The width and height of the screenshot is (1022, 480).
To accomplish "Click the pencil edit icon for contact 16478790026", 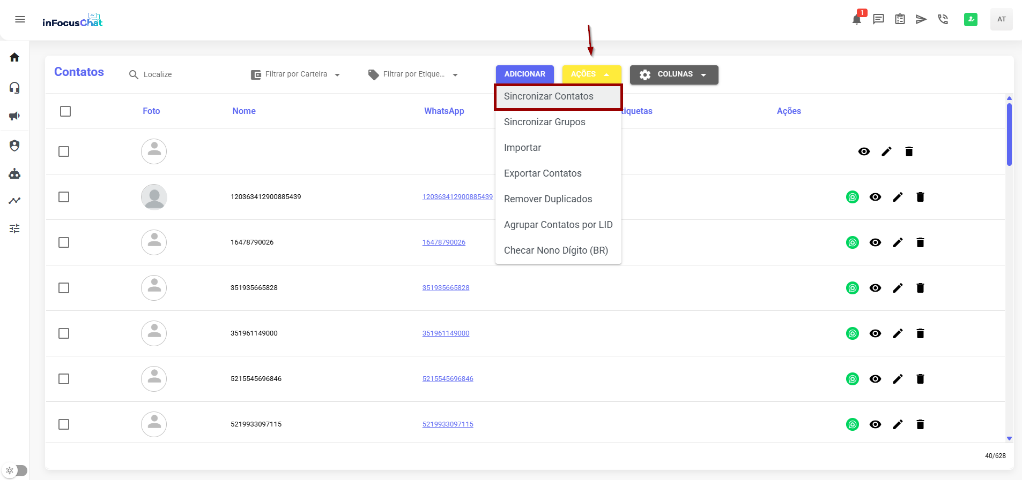I will (x=898, y=242).
